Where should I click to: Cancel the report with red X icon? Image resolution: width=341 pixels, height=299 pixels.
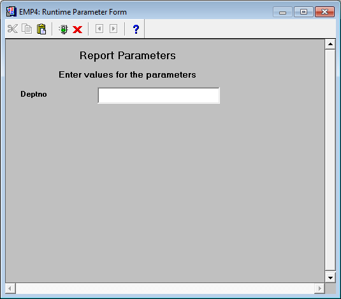click(77, 29)
